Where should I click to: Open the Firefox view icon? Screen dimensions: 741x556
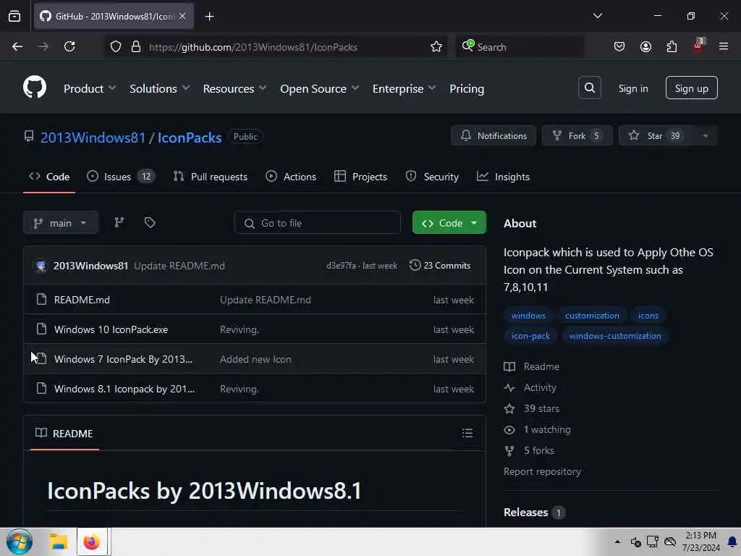click(14, 16)
